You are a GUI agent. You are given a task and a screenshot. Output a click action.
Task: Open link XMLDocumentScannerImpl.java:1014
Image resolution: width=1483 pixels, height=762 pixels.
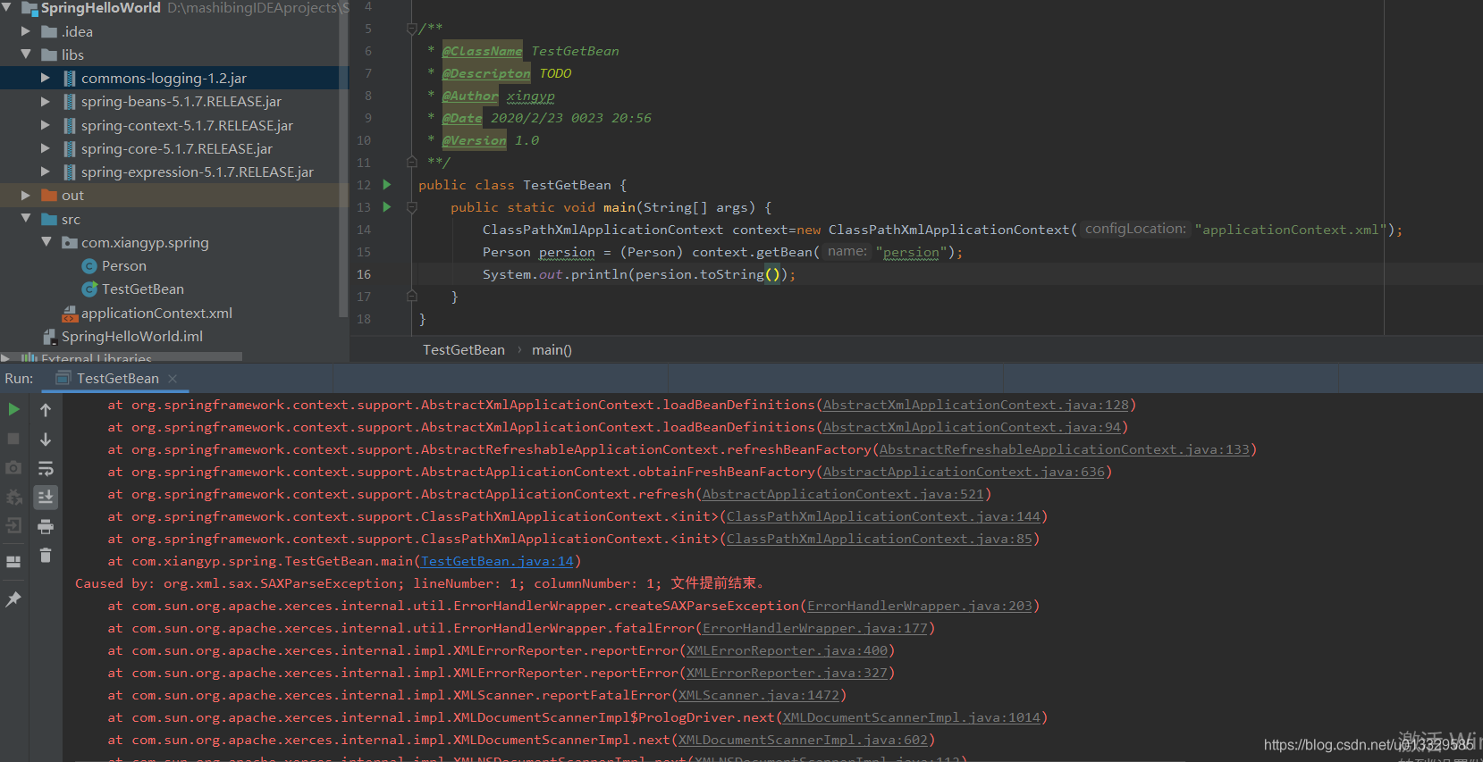pos(912,717)
